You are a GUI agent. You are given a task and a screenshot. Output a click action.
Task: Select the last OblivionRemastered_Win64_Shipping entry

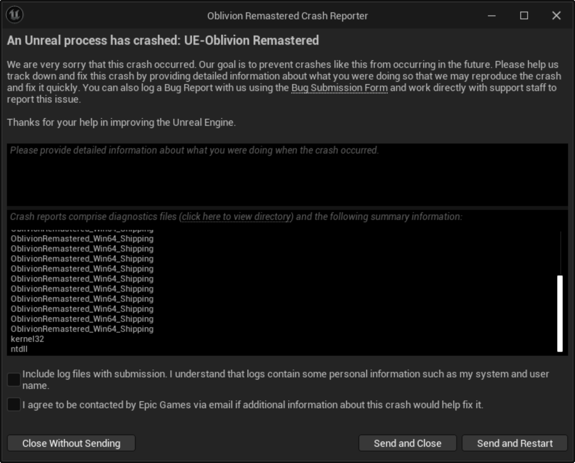82,329
